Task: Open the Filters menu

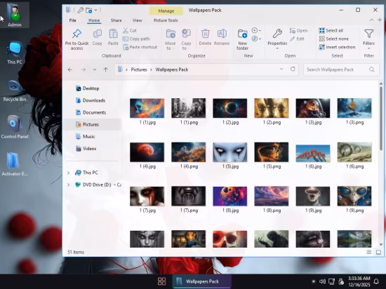Action: click(x=368, y=39)
